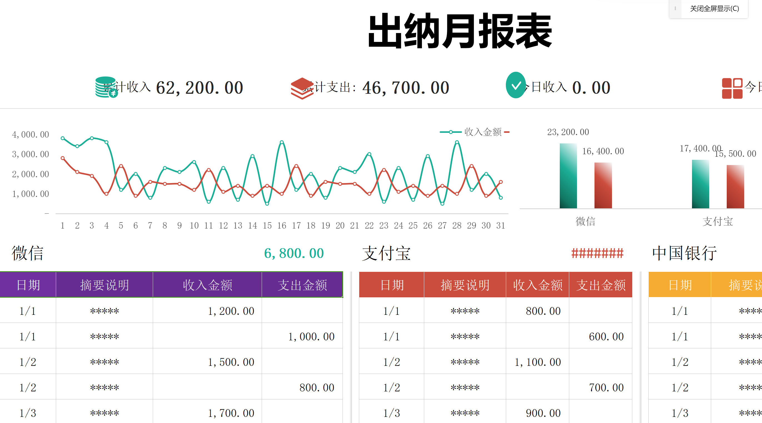This screenshot has height=423, width=762.
Task: Click purple 支出金额 header in WeChat table
Action: [x=302, y=285]
